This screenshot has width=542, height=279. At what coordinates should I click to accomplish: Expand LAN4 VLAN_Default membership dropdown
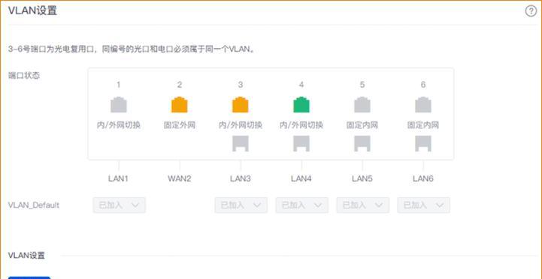[301, 205]
